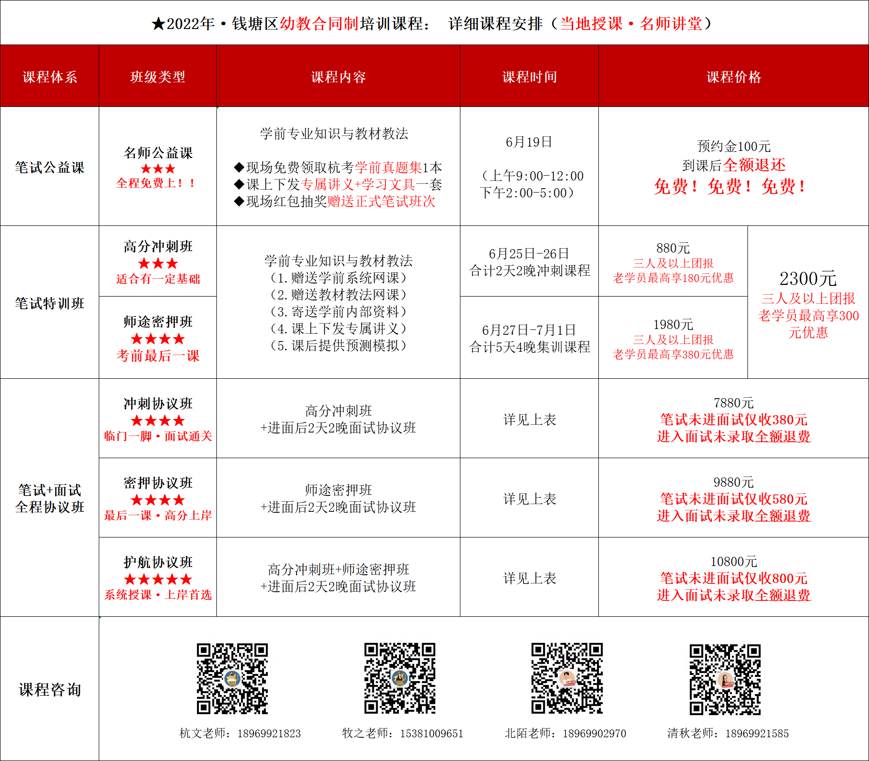This screenshot has height=761, width=869.
Task: Click the 预约金100元 text
Action: point(733,146)
